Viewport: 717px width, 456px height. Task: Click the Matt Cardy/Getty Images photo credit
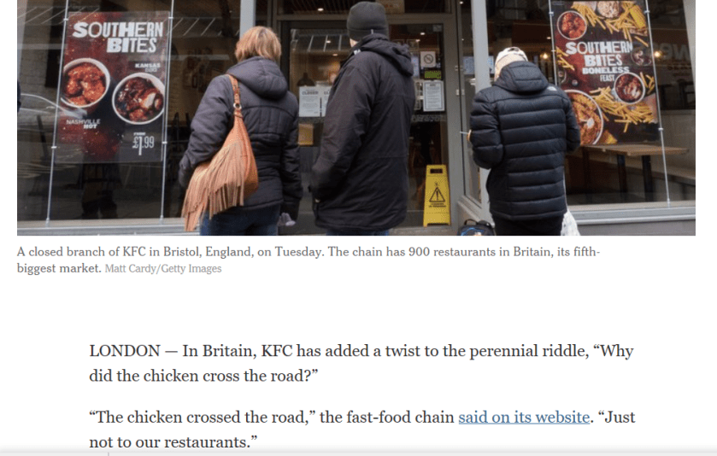[163, 269]
